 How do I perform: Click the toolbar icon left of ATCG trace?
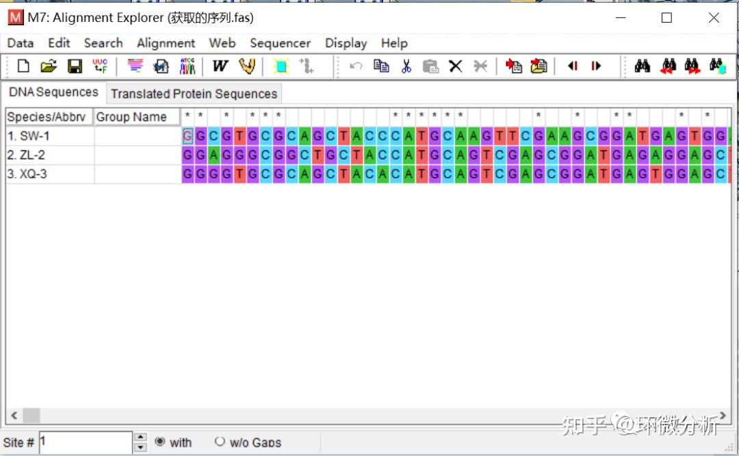161,66
